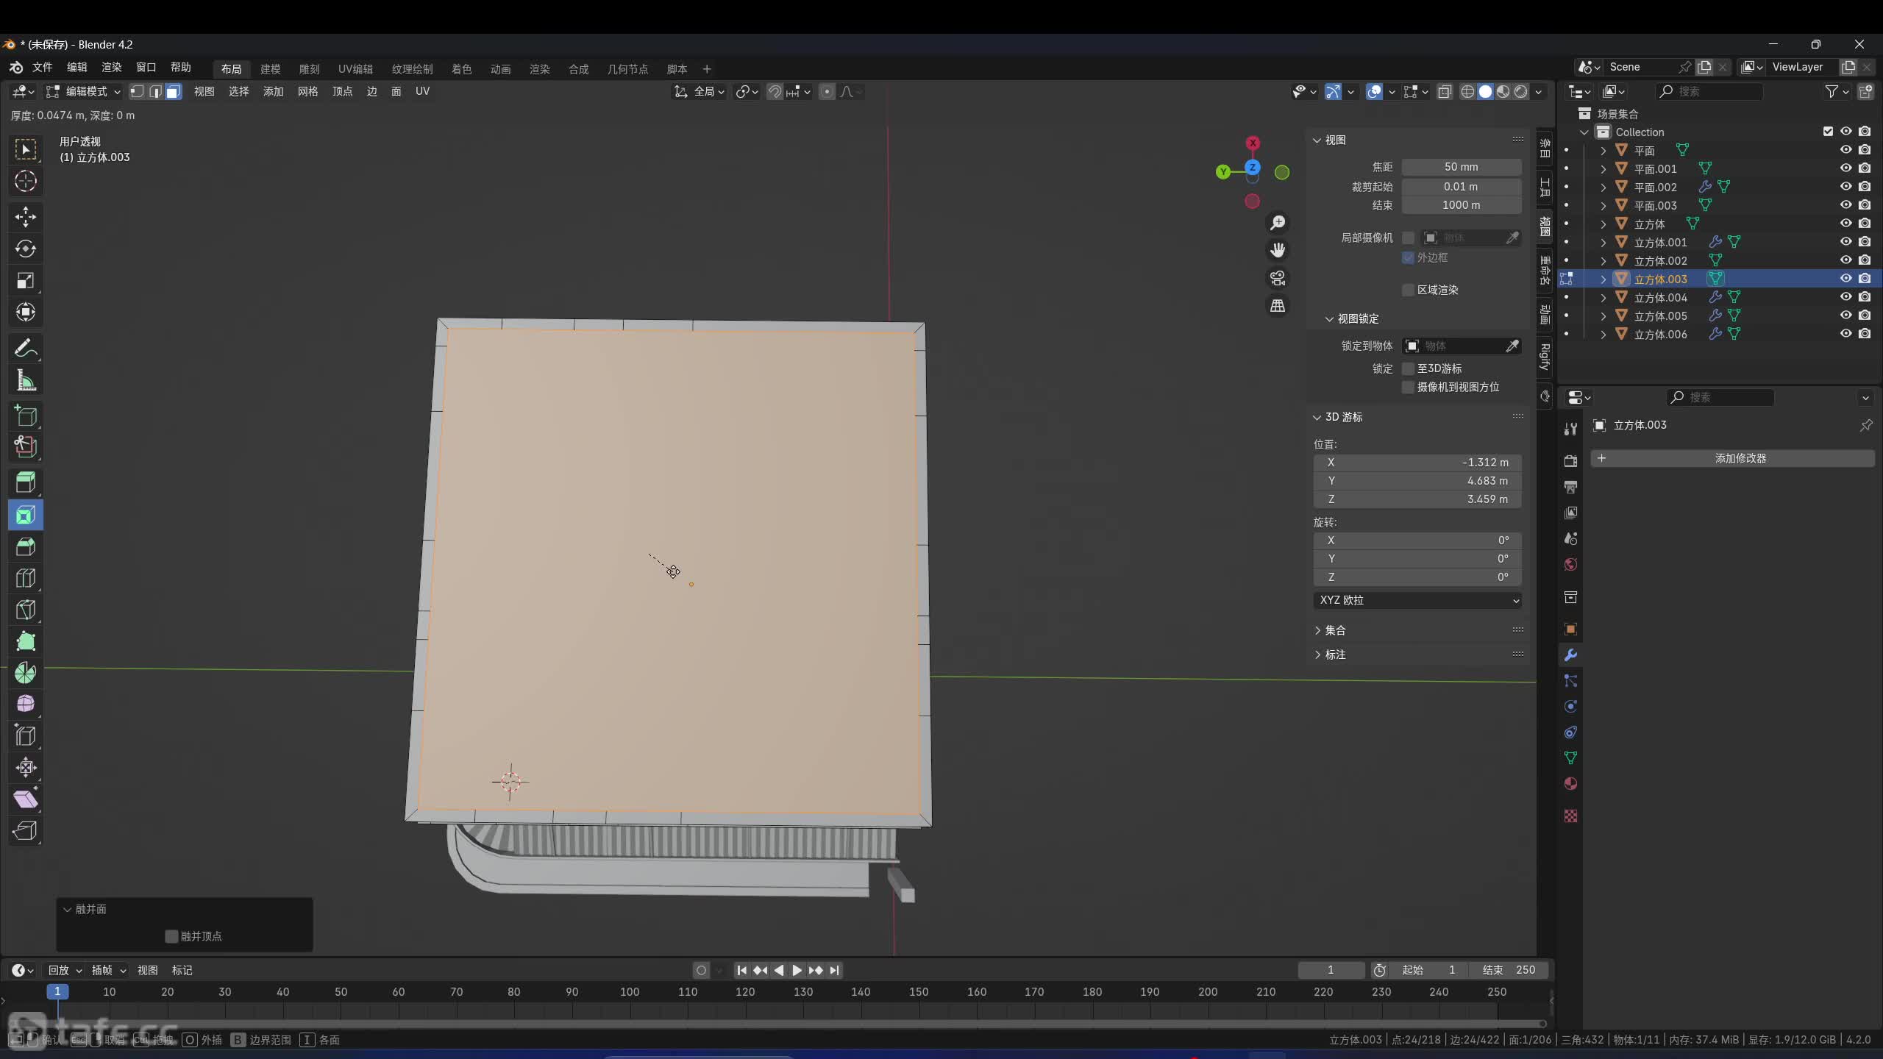Hide 立方体.004 using its eye icon
Screen dimensions: 1883x1059
pyautogui.click(x=1845, y=297)
